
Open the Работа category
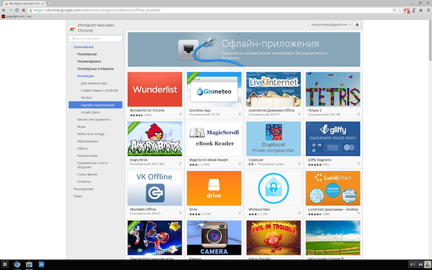(x=82, y=148)
